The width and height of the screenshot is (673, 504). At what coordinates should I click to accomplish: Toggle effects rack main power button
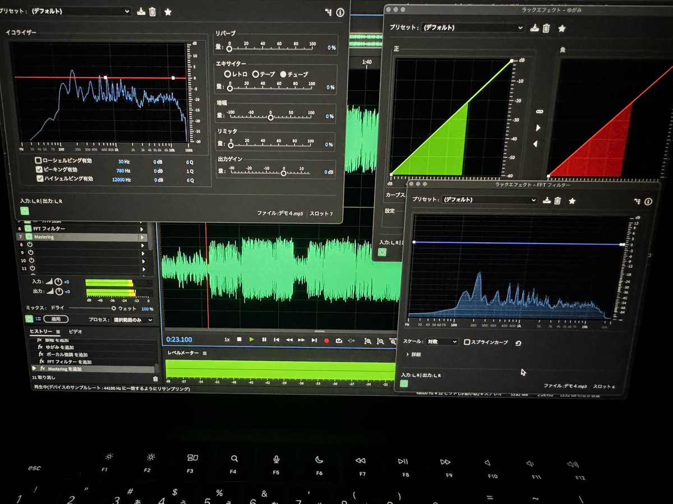29,319
